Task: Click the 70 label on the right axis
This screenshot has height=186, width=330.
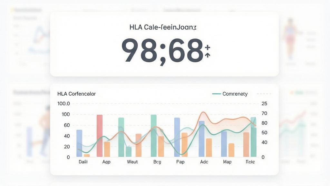Action: (x=264, y=113)
